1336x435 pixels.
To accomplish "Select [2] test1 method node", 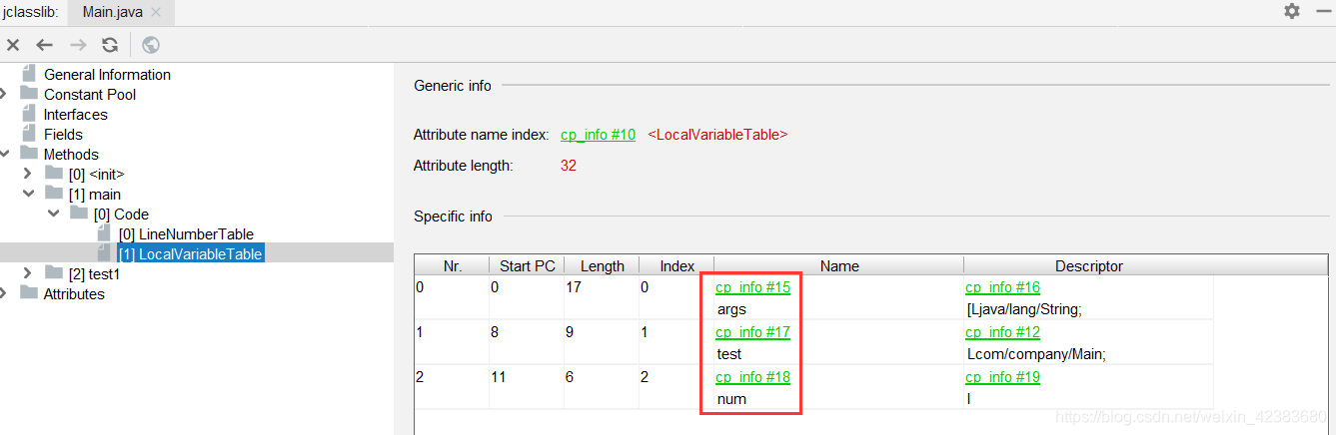I will (94, 273).
